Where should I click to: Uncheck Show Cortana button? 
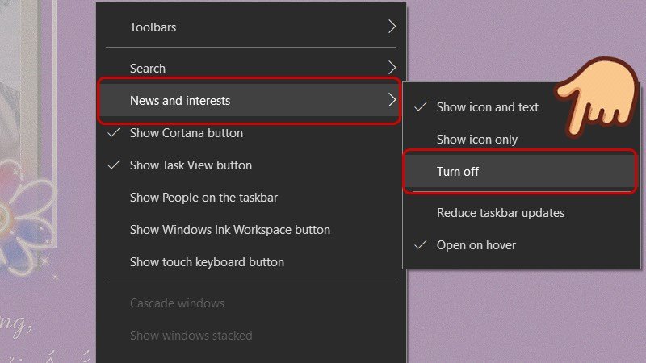pyautogui.click(x=187, y=133)
